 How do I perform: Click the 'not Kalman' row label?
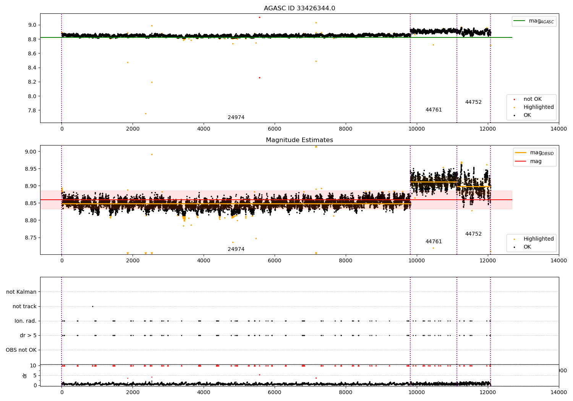point(21,292)
